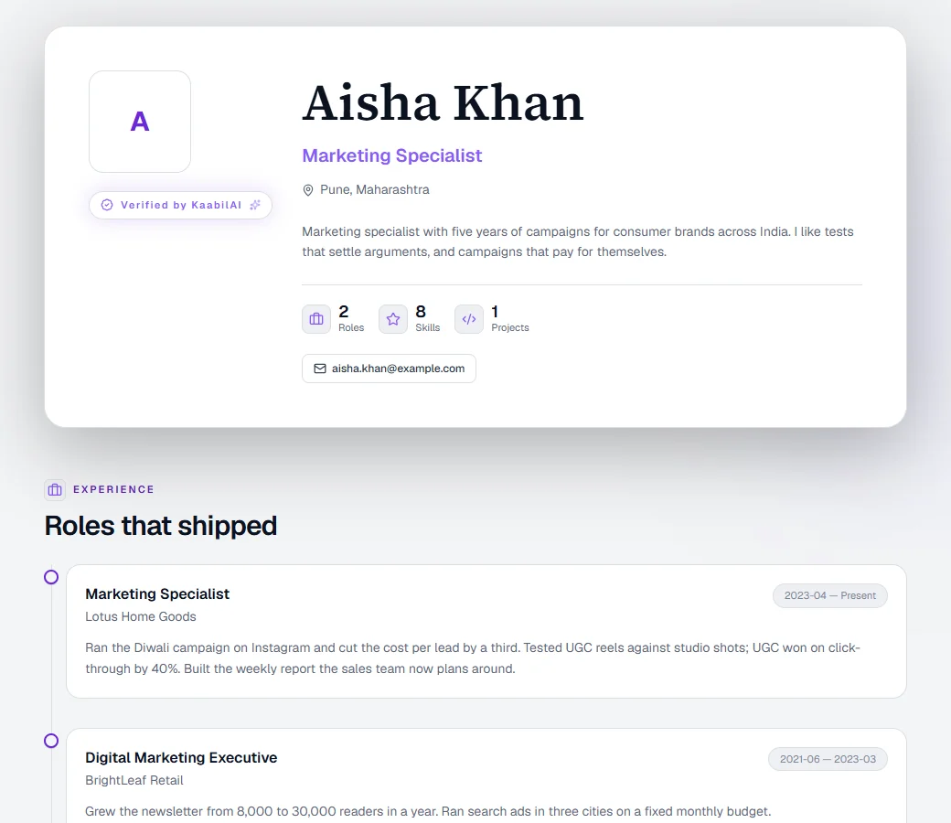The height and width of the screenshot is (823, 951).
Task: Click the Lotus Home Goods company name
Action: tap(141, 617)
